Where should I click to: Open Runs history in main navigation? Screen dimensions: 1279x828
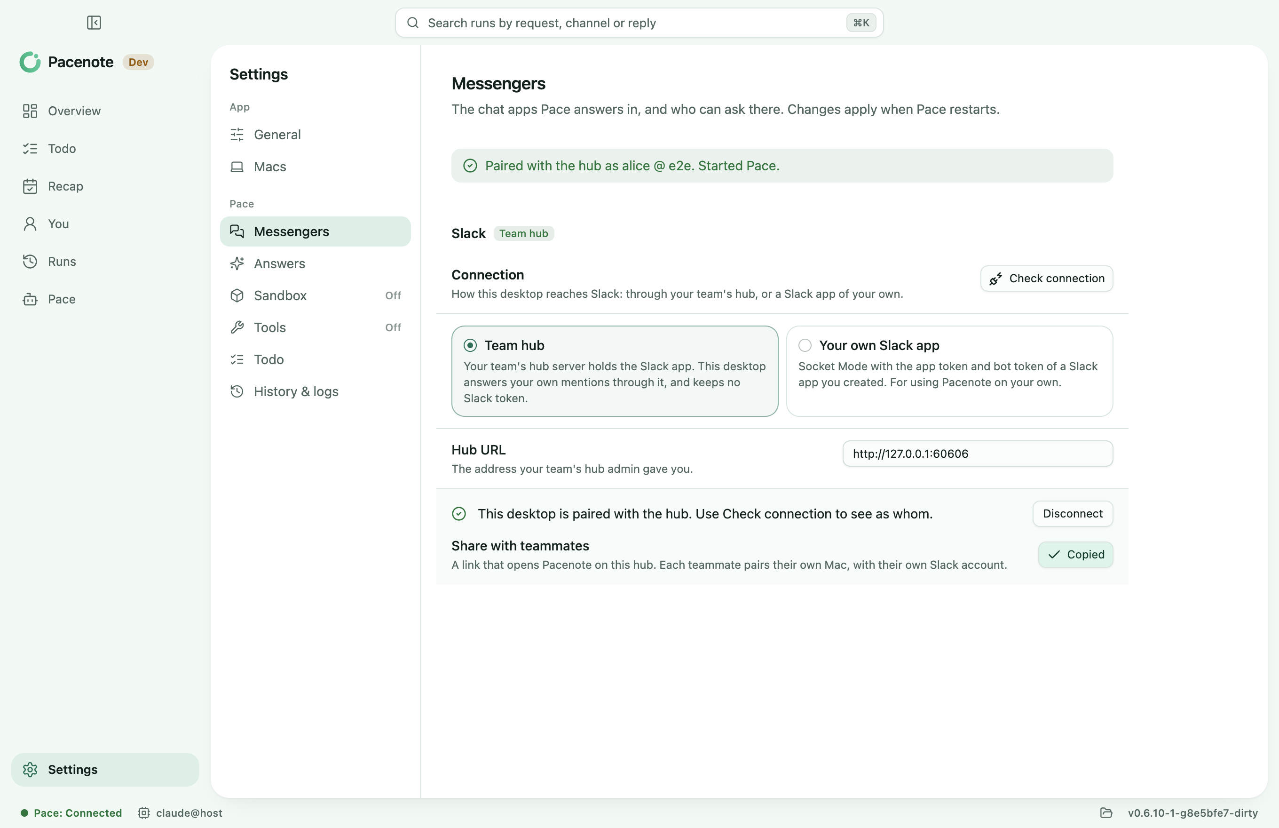pos(105,261)
